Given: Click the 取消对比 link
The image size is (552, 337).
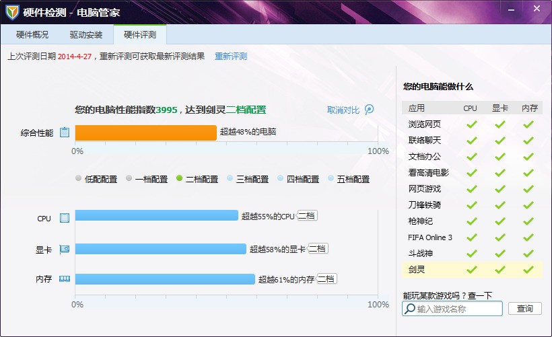Looking at the screenshot, I should point(343,110).
